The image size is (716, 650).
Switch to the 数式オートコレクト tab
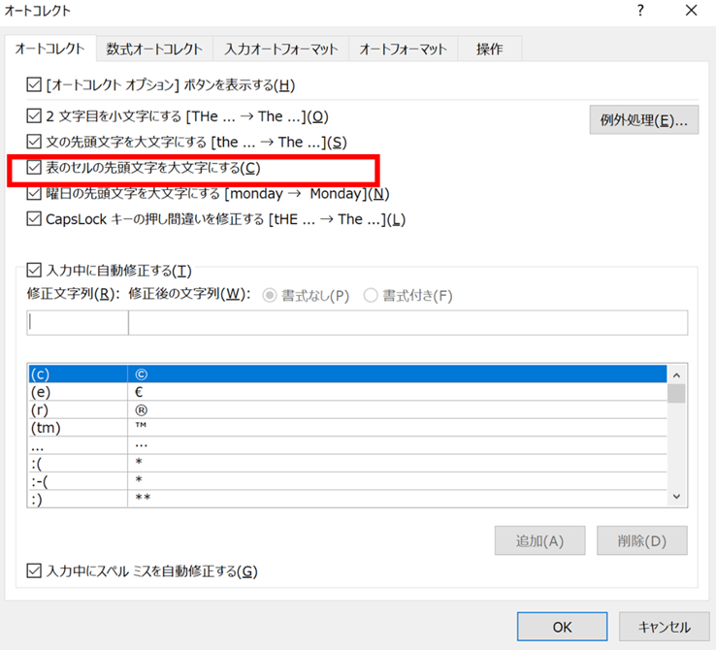point(155,49)
